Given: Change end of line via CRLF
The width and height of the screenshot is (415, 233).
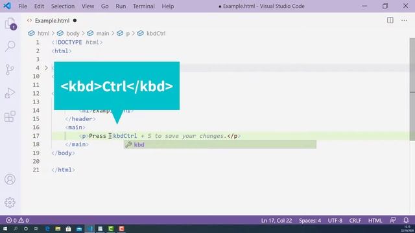Looking at the screenshot, I should click(355, 220).
